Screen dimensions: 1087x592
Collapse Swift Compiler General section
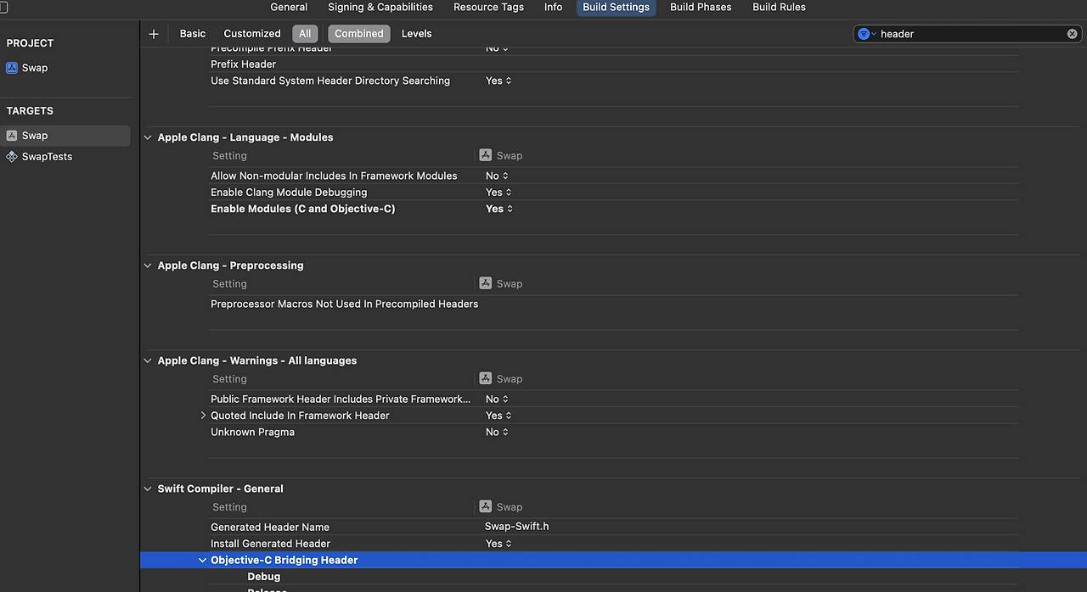(x=148, y=489)
